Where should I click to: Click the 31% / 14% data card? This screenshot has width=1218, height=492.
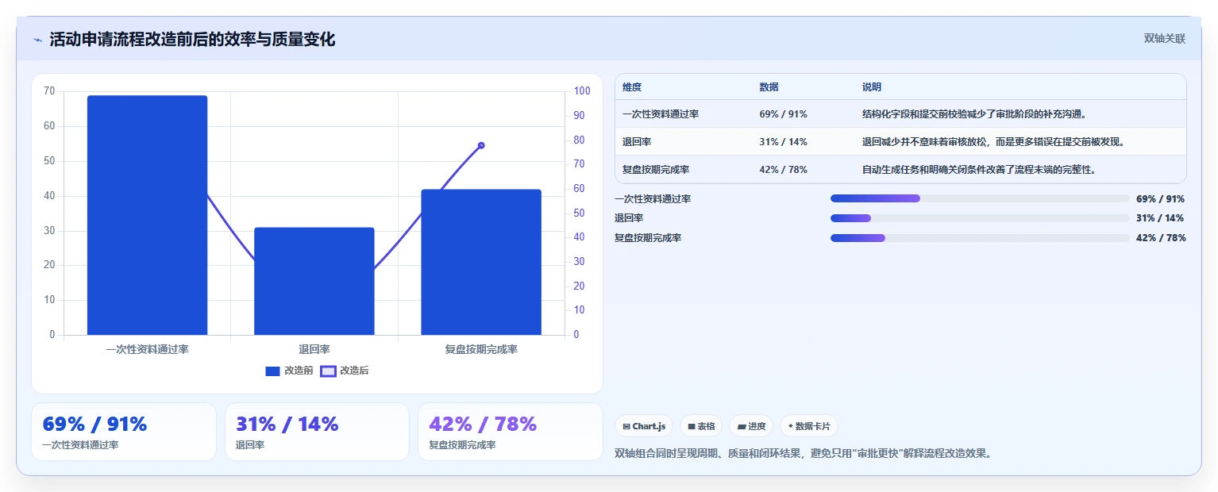point(317,432)
